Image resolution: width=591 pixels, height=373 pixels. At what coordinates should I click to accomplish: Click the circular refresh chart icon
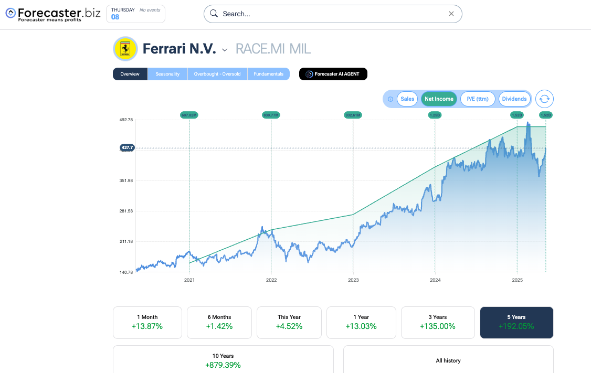click(545, 99)
